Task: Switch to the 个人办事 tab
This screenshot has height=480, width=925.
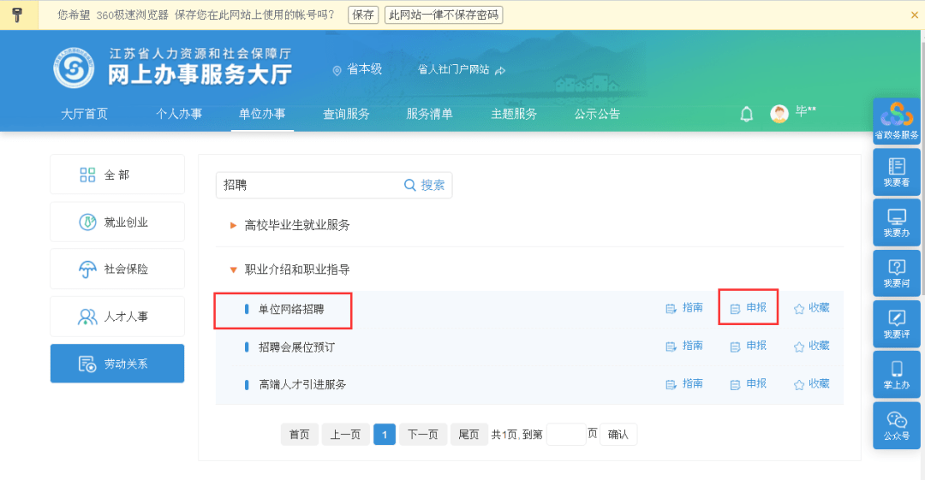Action: (179, 114)
